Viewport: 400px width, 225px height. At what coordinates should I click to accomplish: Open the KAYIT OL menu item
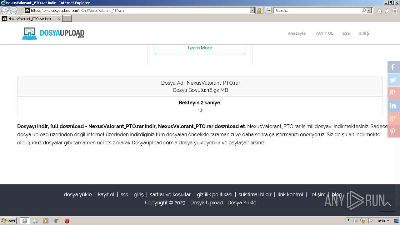coord(324,33)
